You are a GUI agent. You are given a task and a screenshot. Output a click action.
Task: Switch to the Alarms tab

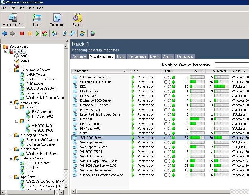168,56
